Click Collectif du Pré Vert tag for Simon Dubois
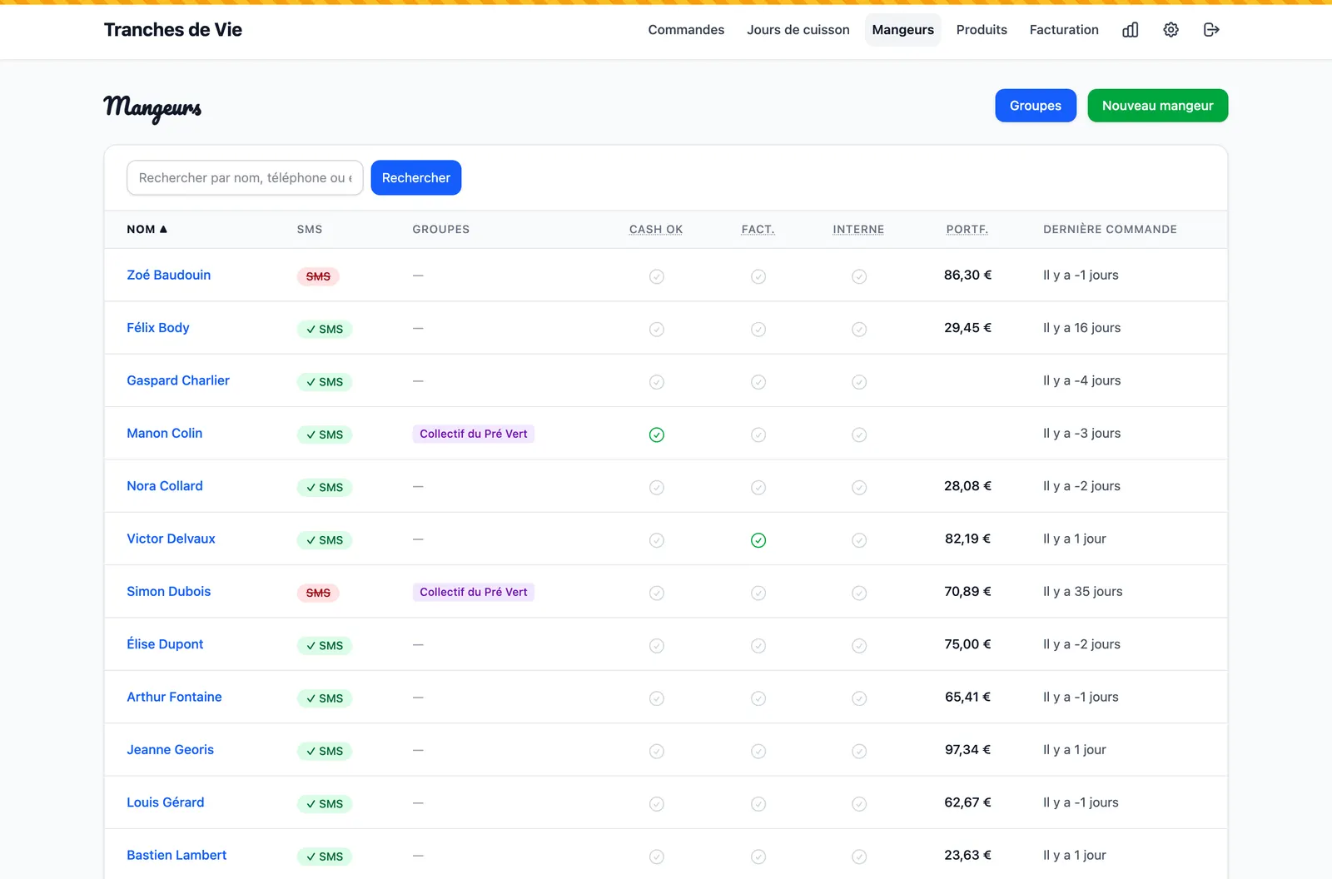1332x879 pixels. coord(474,592)
